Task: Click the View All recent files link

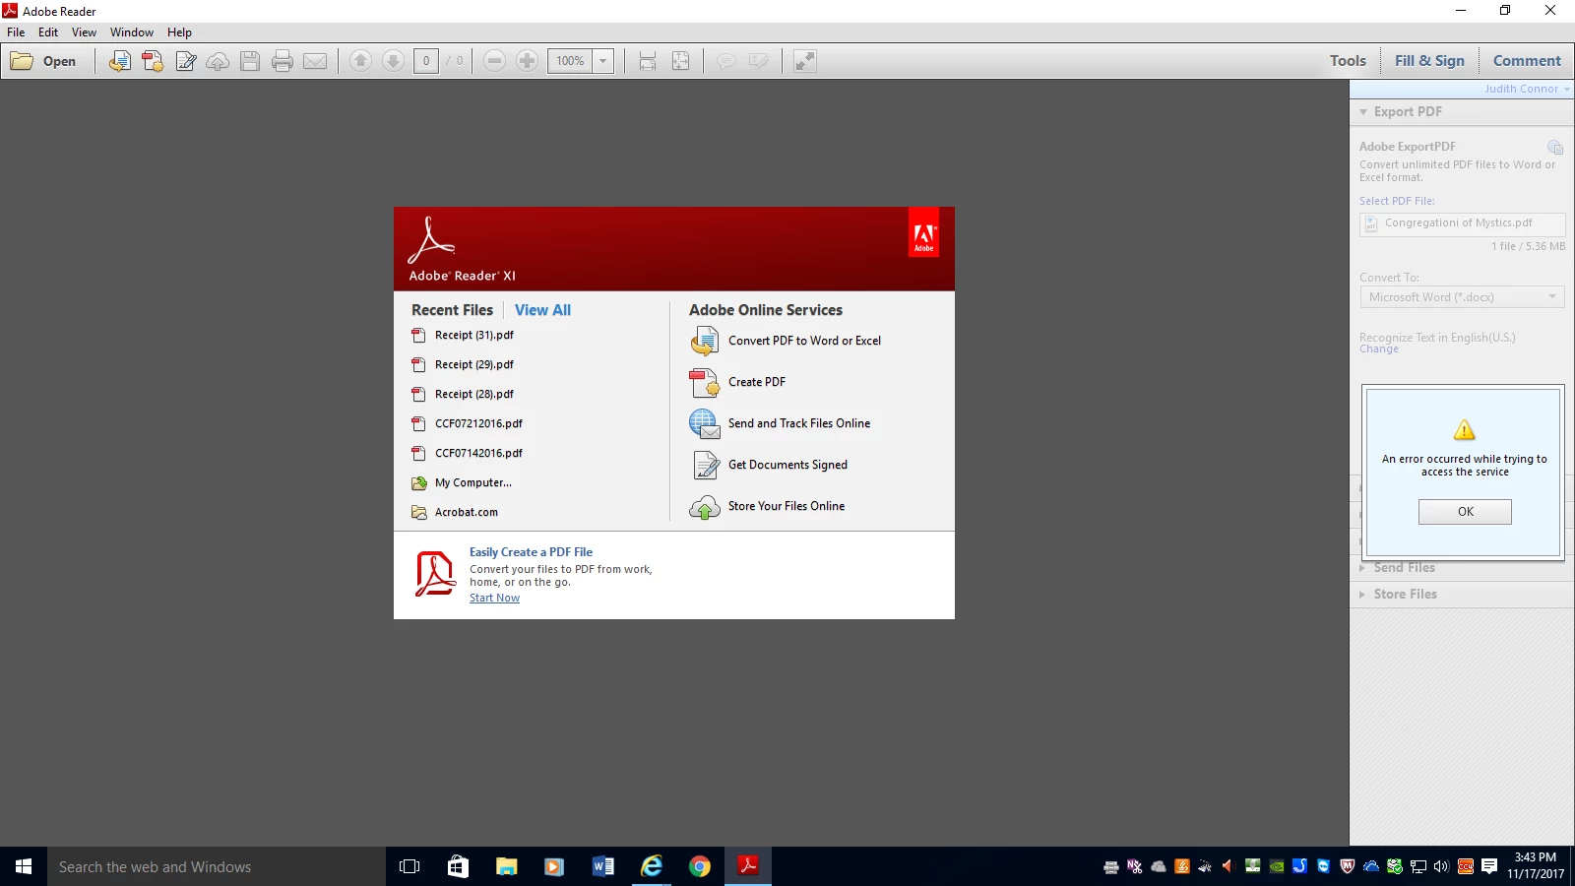Action: coord(542,310)
